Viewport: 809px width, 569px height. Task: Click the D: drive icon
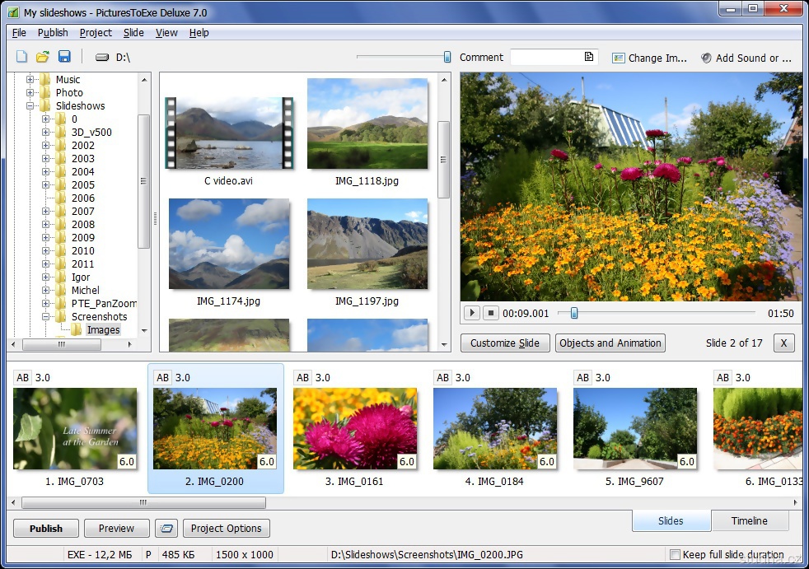[x=102, y=58]
